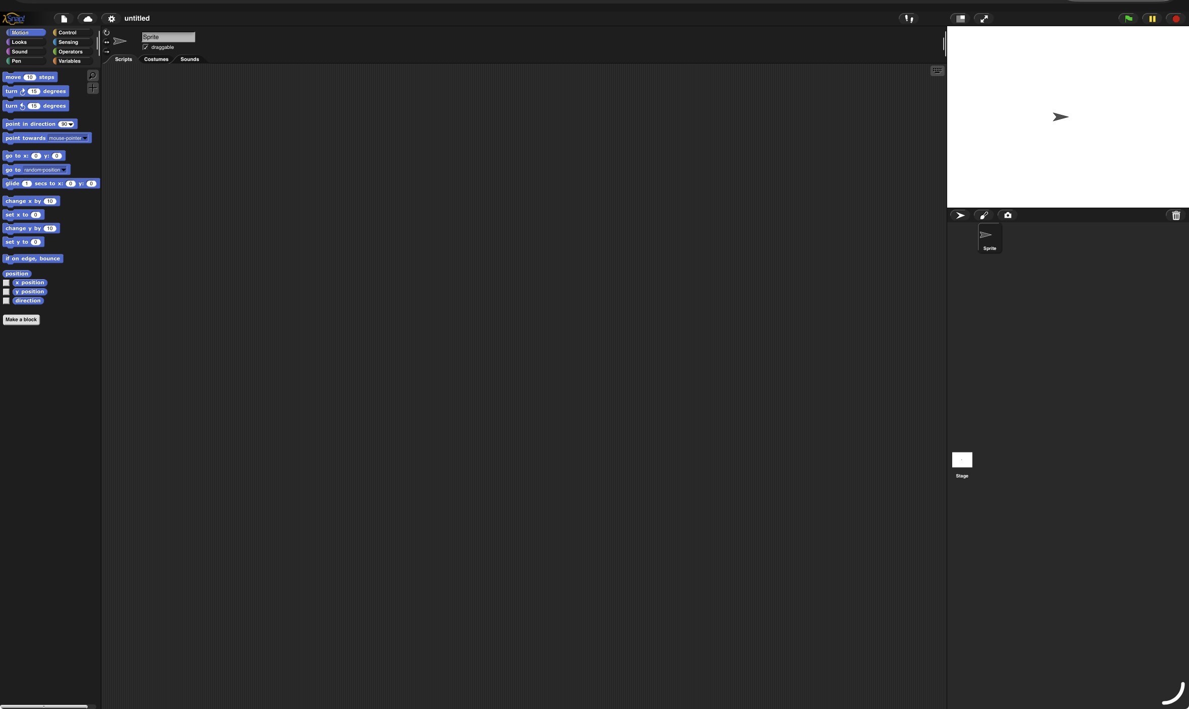Image resolution: width=1189 pixels, height=709 pixels.
Task: Switch to the Sounds tab
Action: coord(189,59)
